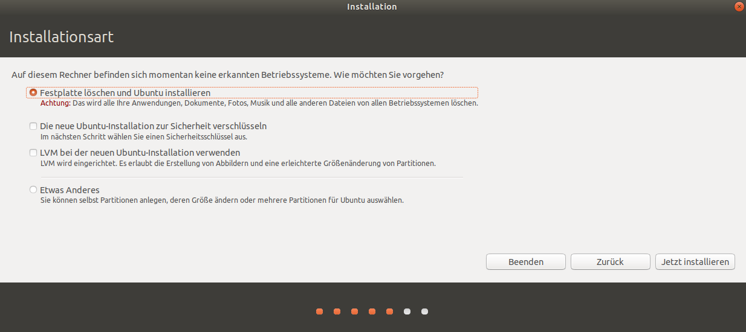
Task: Click the 'Sie können selbst Partitionen anlegen' description
Action: coord(221,200)
